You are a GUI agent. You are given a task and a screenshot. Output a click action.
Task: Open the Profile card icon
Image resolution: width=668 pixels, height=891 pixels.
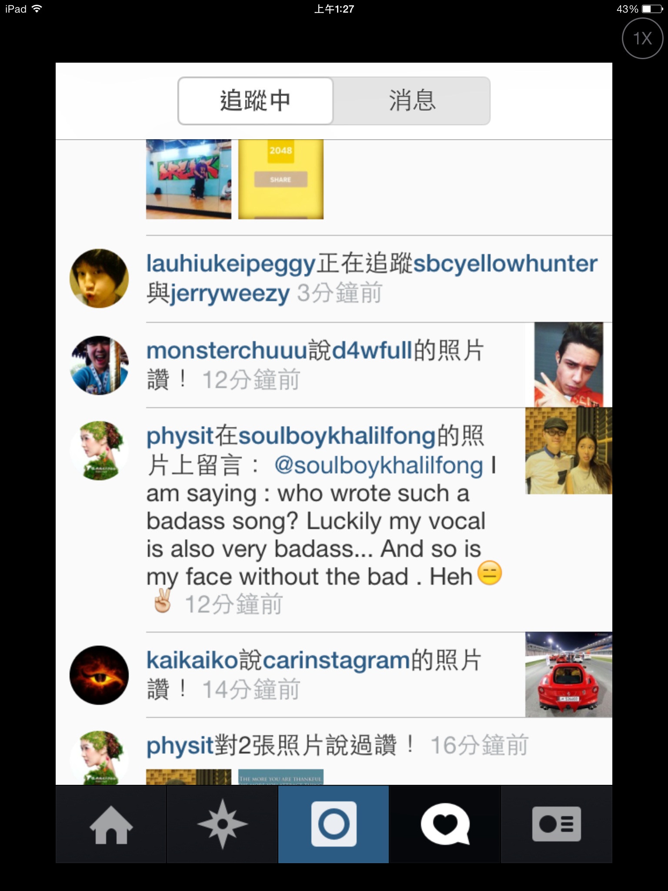557,824
